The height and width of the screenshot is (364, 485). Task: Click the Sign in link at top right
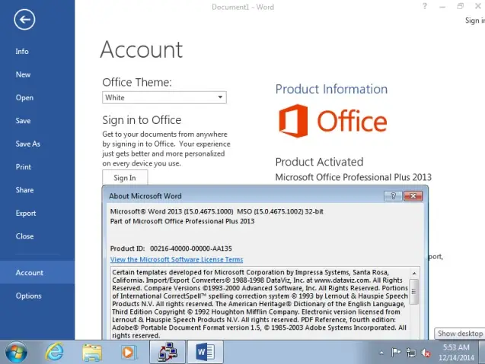475,21
